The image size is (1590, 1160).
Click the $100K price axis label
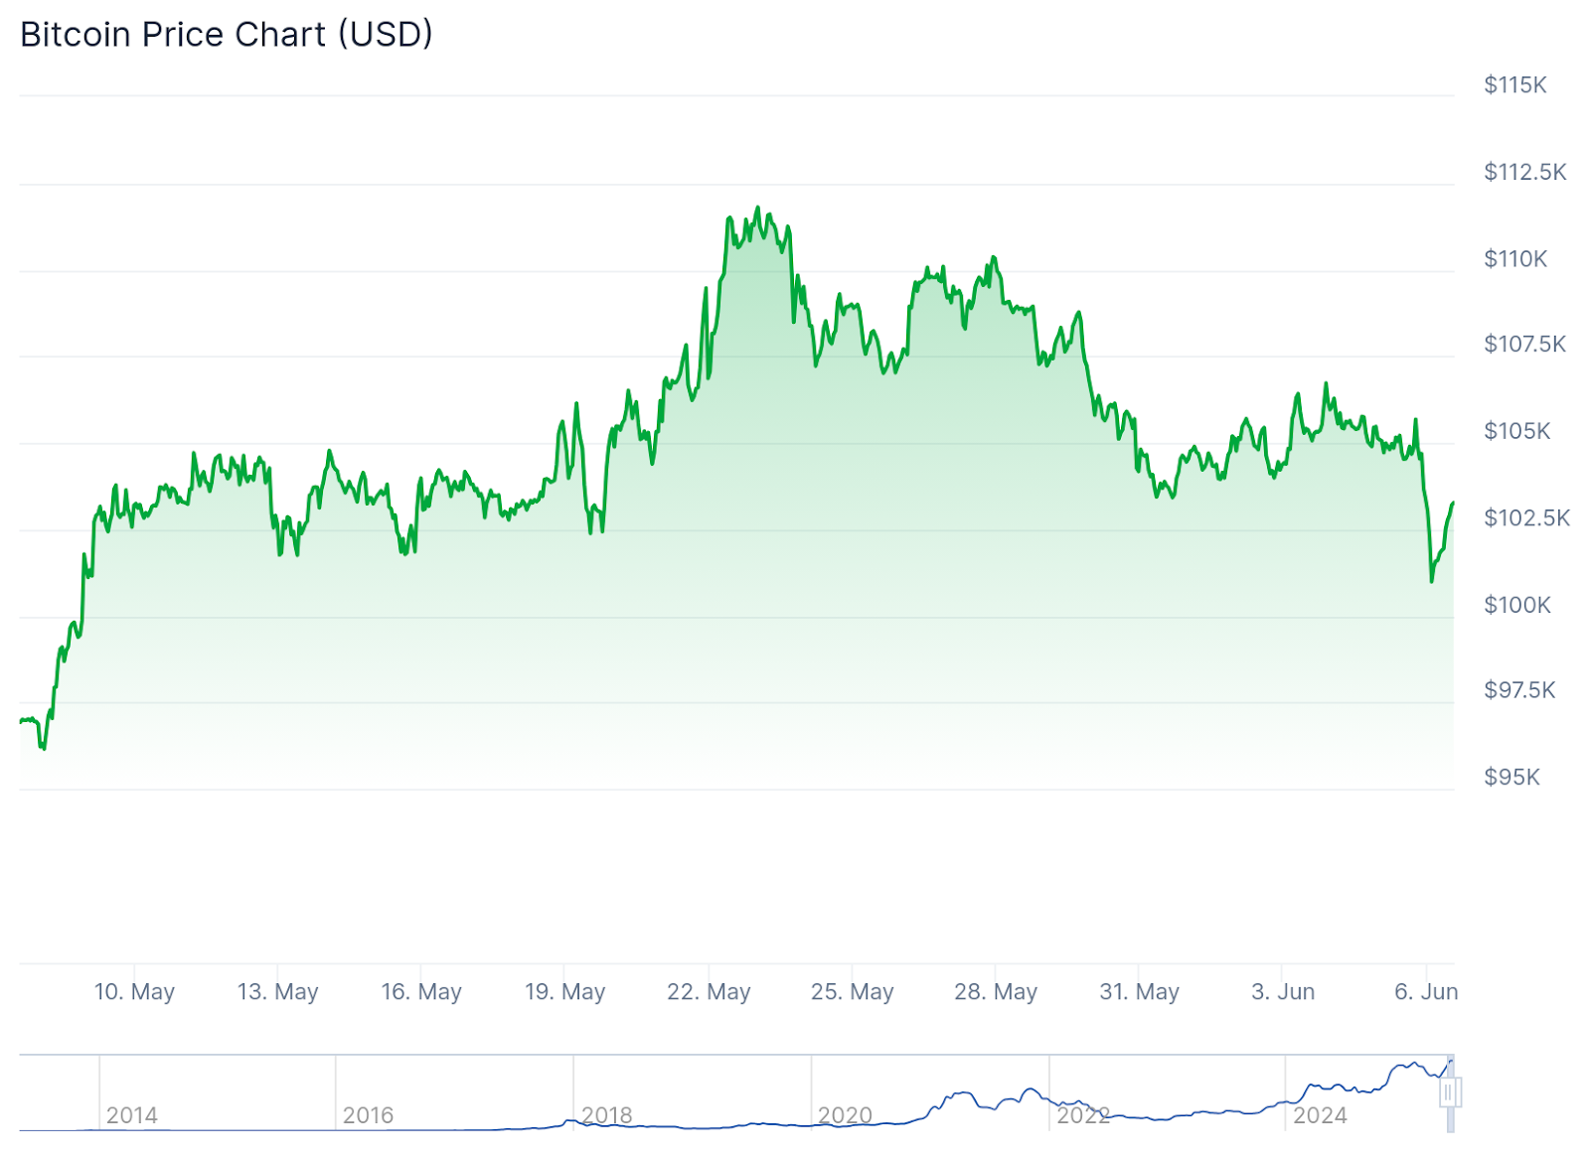[x=1517, y=605]
